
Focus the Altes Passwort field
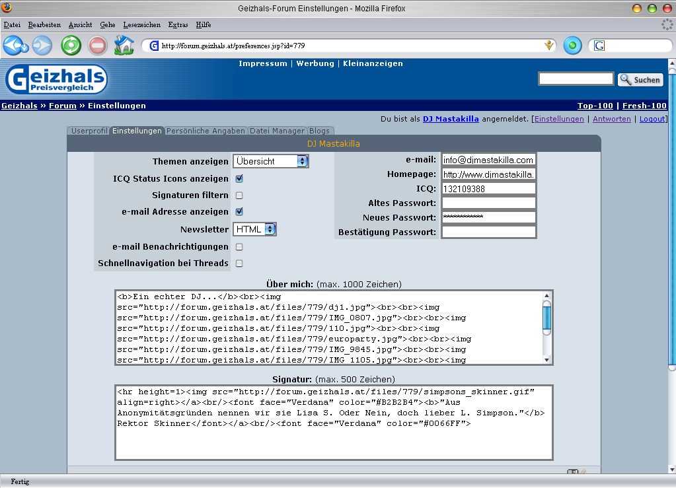tap(488, 203)
